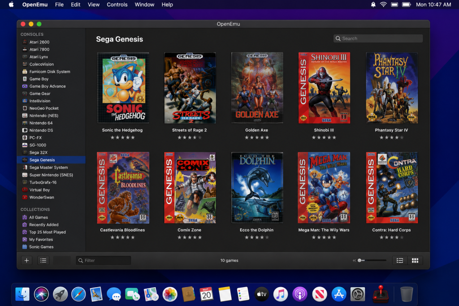
Task: Select Contra: Hard Corps cover
Action: [x=392, y=188]
